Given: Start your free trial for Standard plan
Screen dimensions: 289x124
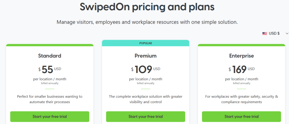Looking at the screenshot, I should coord(50,116).
